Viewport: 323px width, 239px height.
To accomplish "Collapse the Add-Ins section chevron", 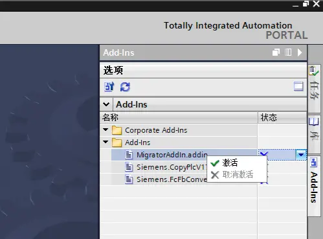I will click(106, 104).
